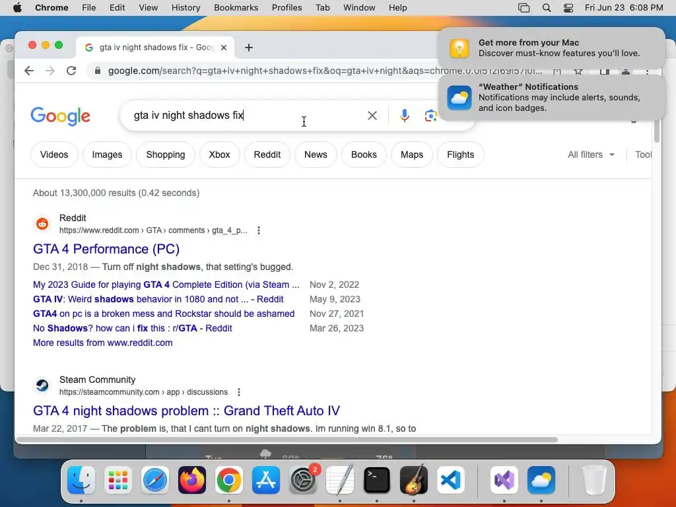
Task: Click the Steam favicon in second result
Action: 42,386
